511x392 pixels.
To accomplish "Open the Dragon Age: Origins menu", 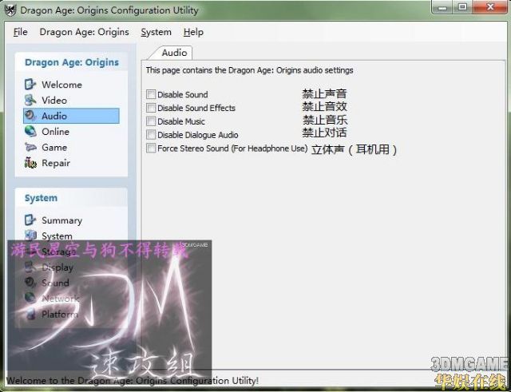I will (85, 32).
